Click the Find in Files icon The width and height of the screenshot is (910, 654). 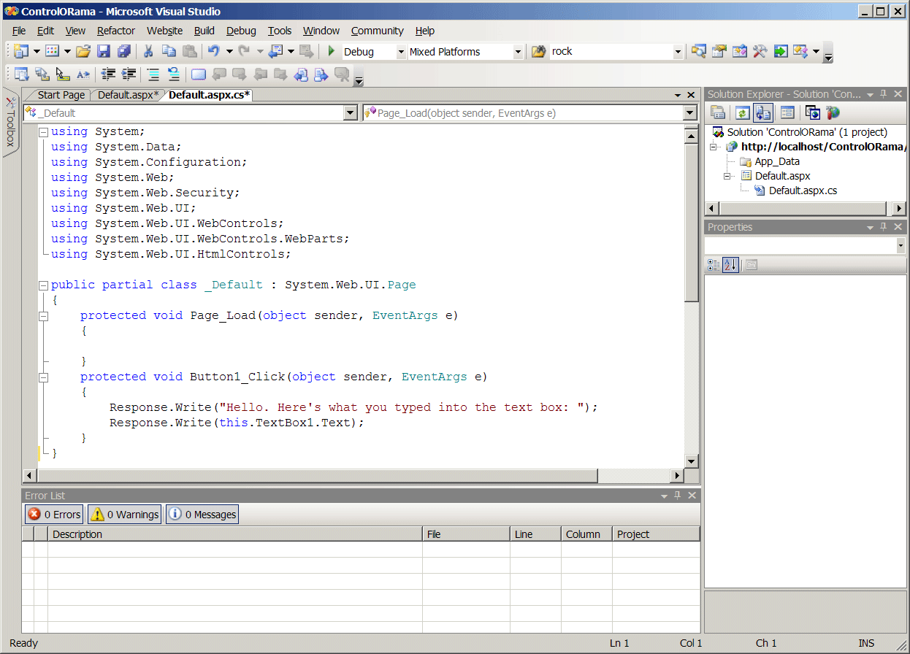pos(538,52)
